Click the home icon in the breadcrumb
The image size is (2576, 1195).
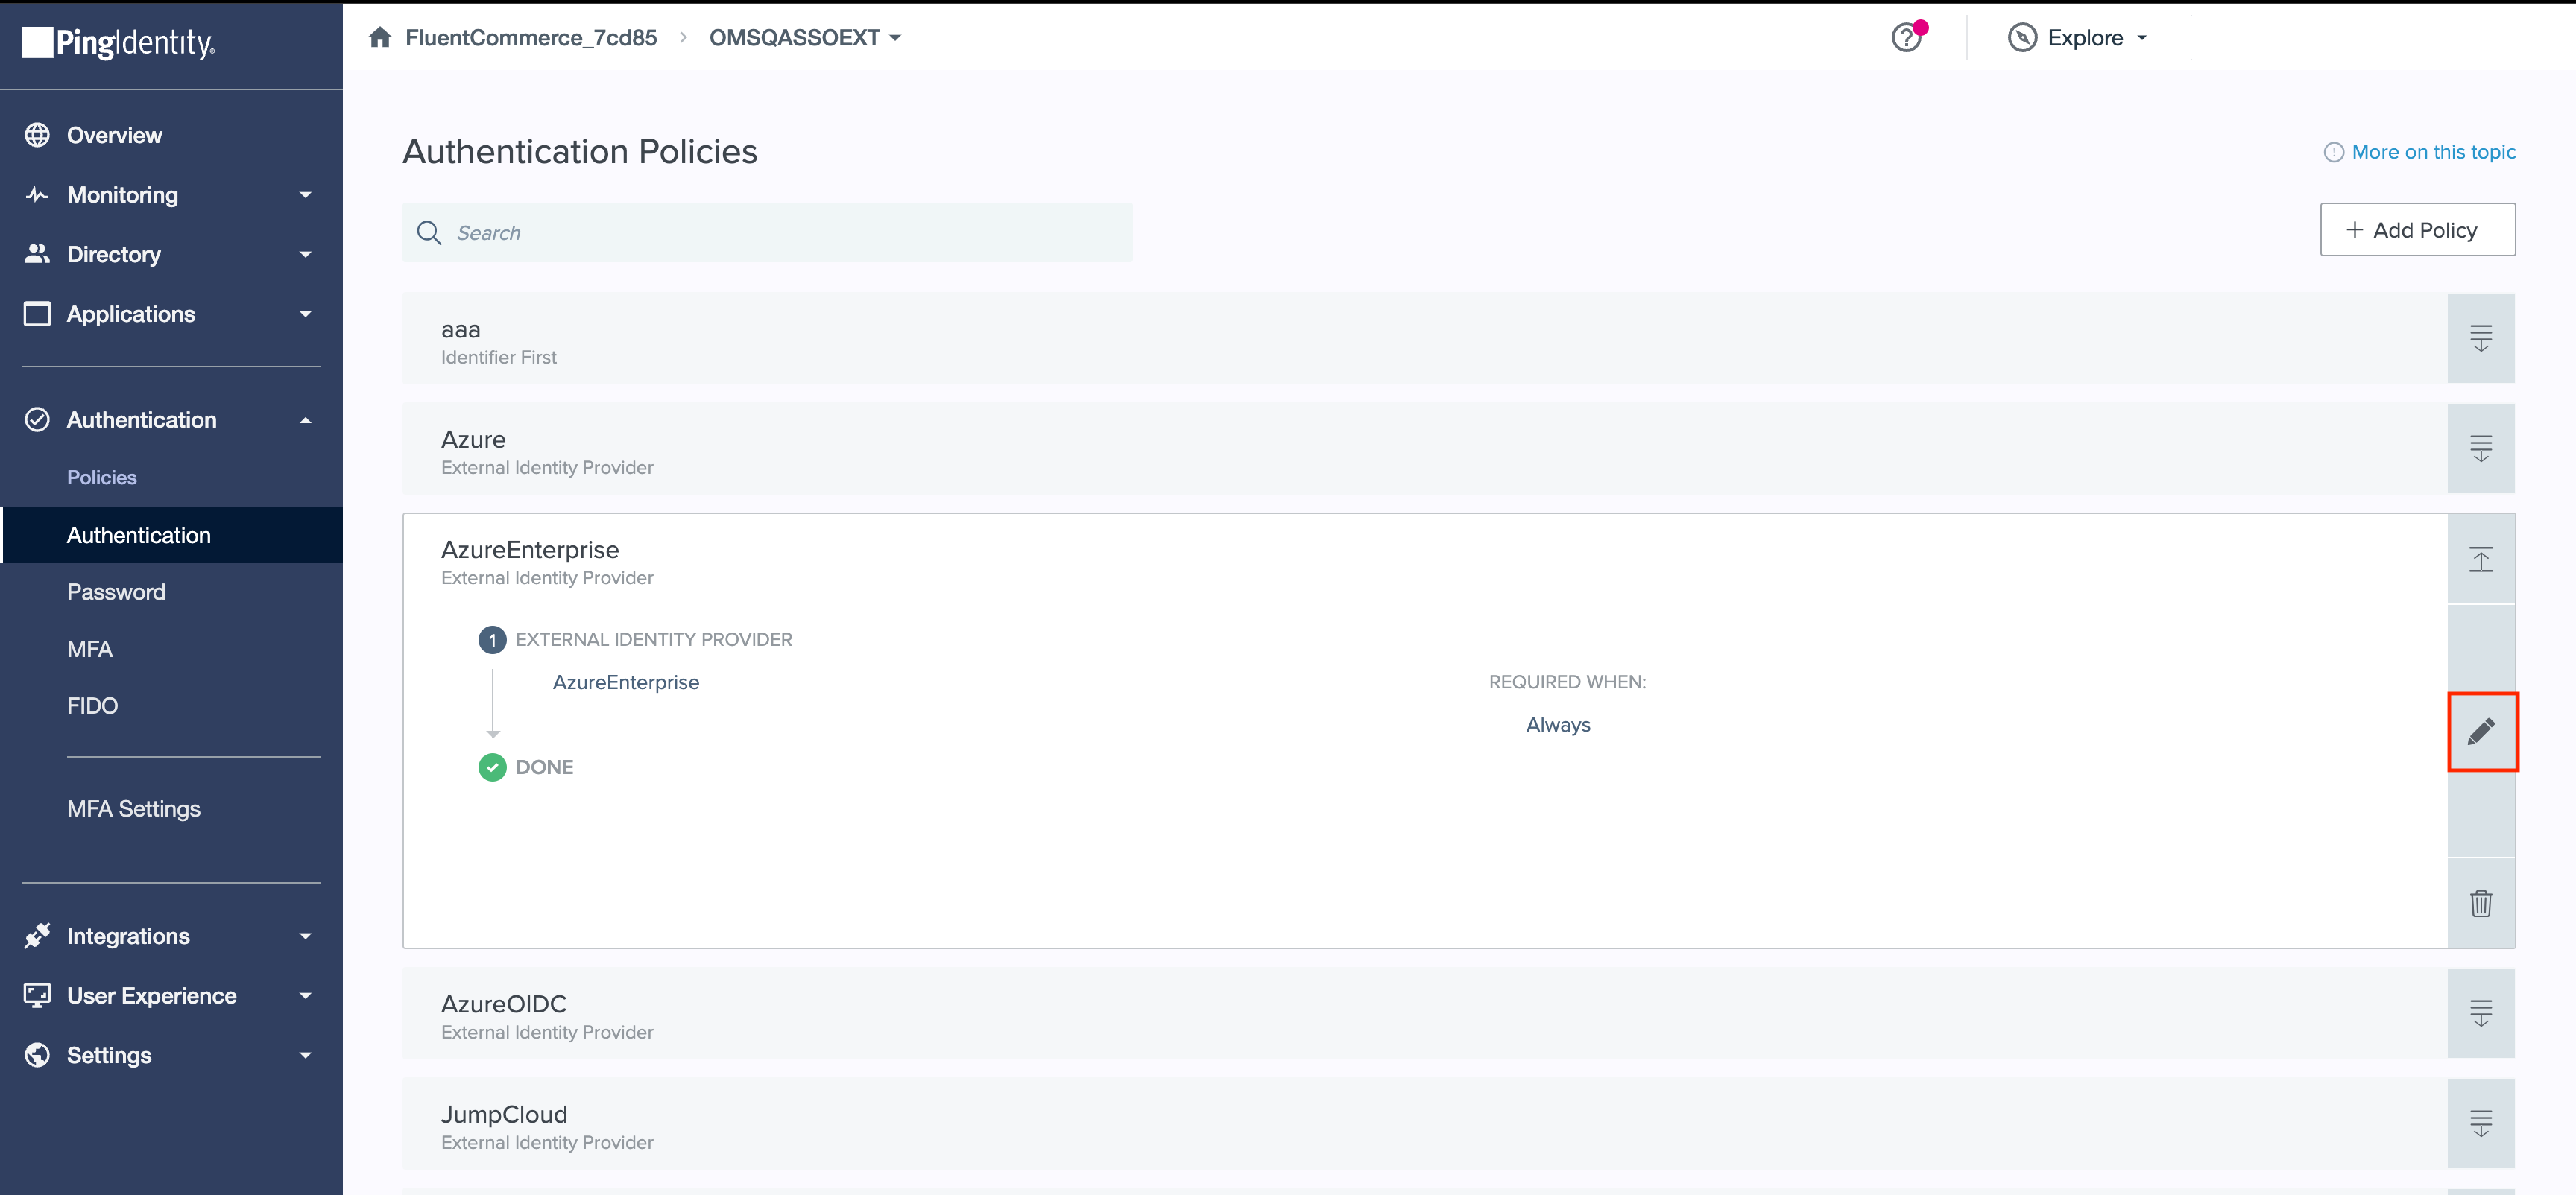(380, 37)
